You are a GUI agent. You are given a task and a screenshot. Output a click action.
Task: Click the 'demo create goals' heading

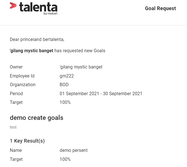[x=37, y=118]
